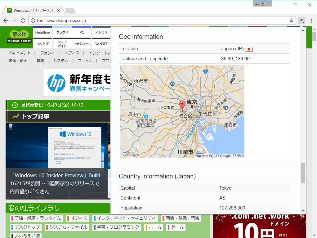Click the site information circle in address bar
Viewport: 317px width, 238px height.
(x=33, y=20)
